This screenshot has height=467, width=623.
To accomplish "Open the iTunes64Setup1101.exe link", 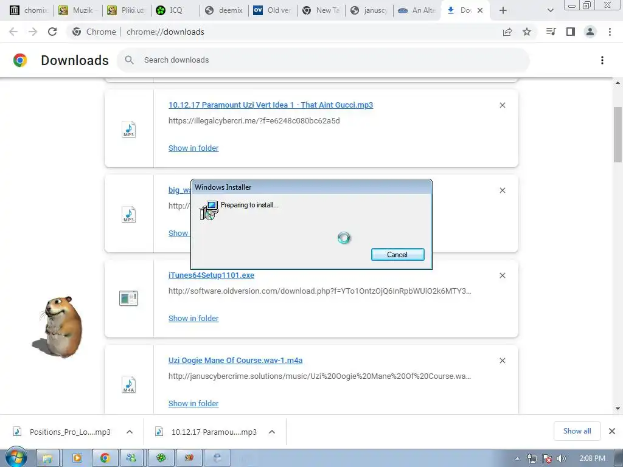I will tap(211, 275).
